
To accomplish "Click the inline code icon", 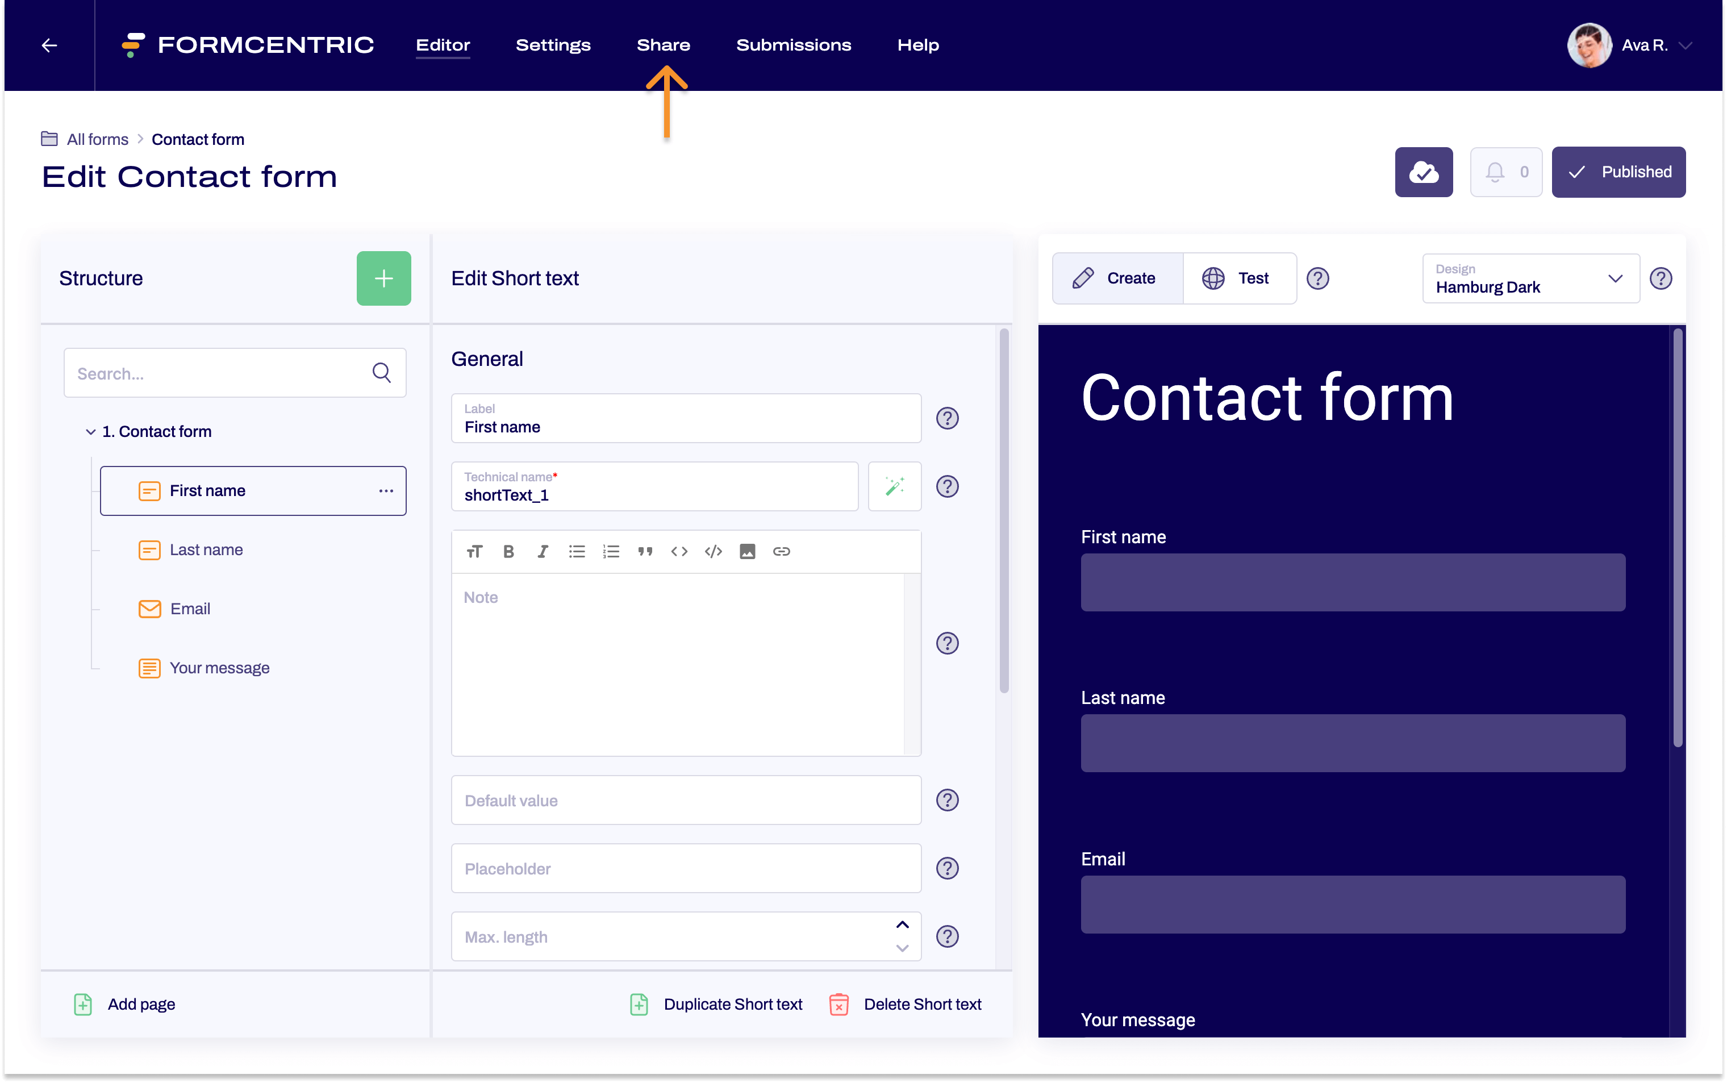I will coord(679,550).
